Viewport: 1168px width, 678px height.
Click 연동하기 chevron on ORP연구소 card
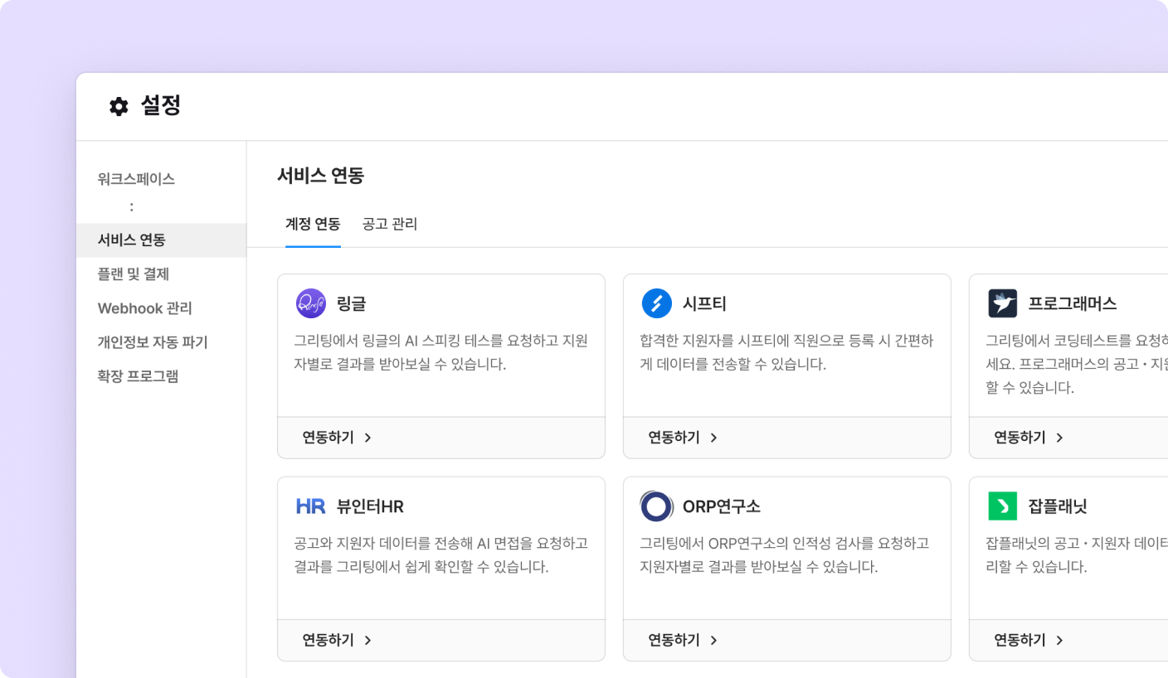click(x=713, y=640)
